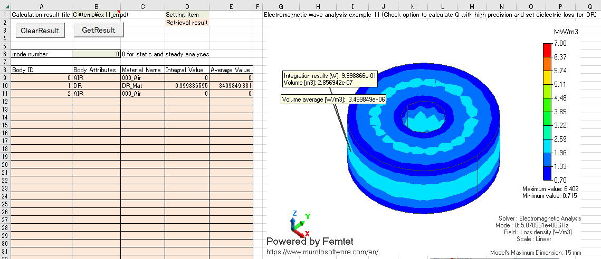
Task: Select column D header
Action: [x=187, y=6]
